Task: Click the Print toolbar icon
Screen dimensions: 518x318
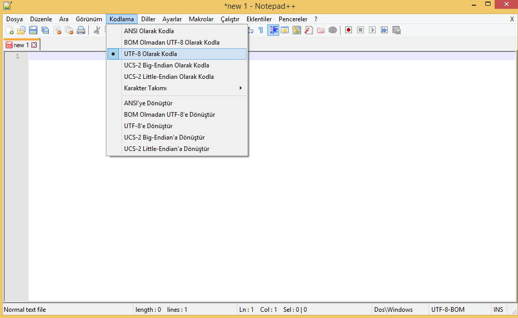Action: click(x=81, y=31)
